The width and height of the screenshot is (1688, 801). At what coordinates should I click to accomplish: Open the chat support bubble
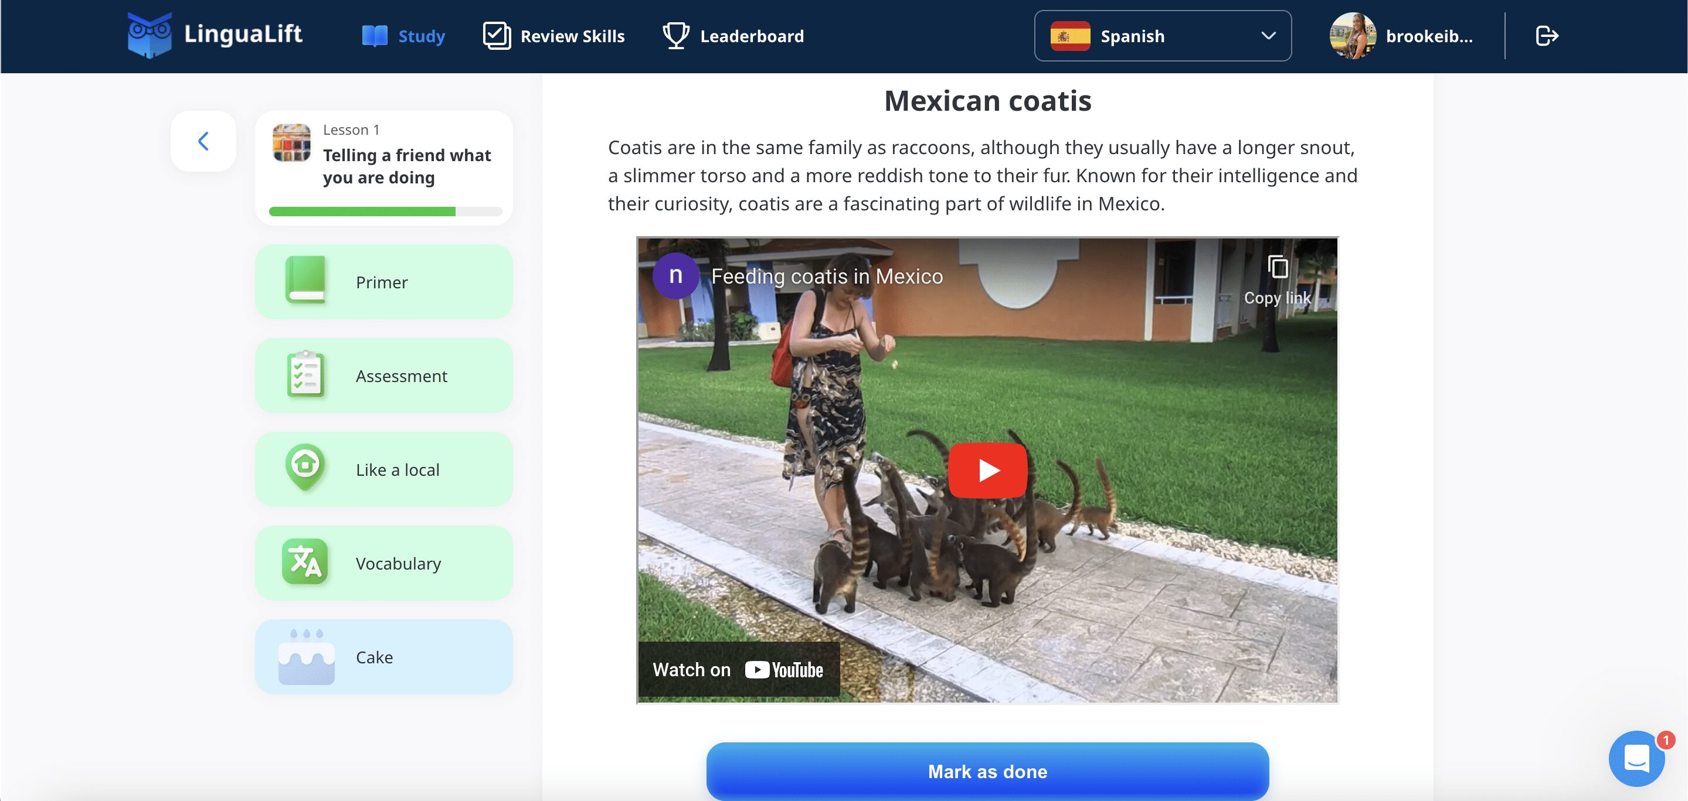[x=1636, y=759]
